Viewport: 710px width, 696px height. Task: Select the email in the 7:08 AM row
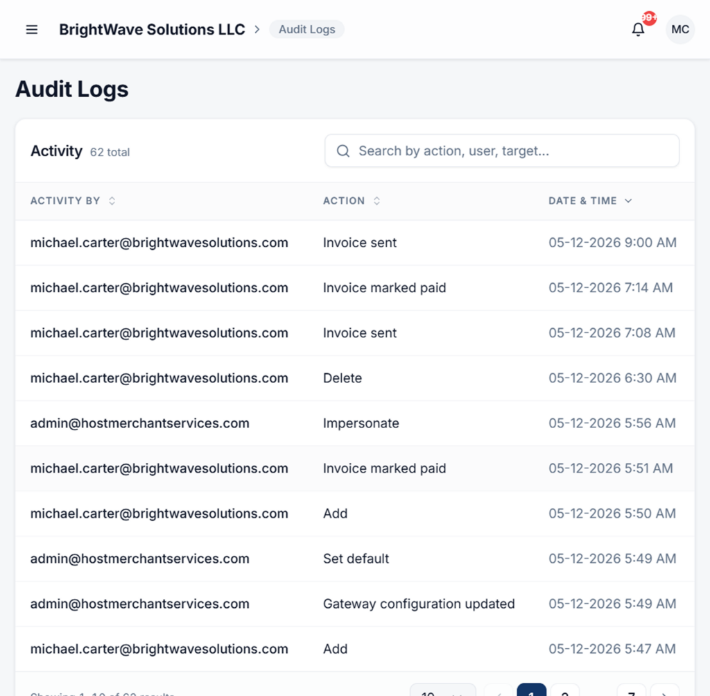tap(159, 333)
